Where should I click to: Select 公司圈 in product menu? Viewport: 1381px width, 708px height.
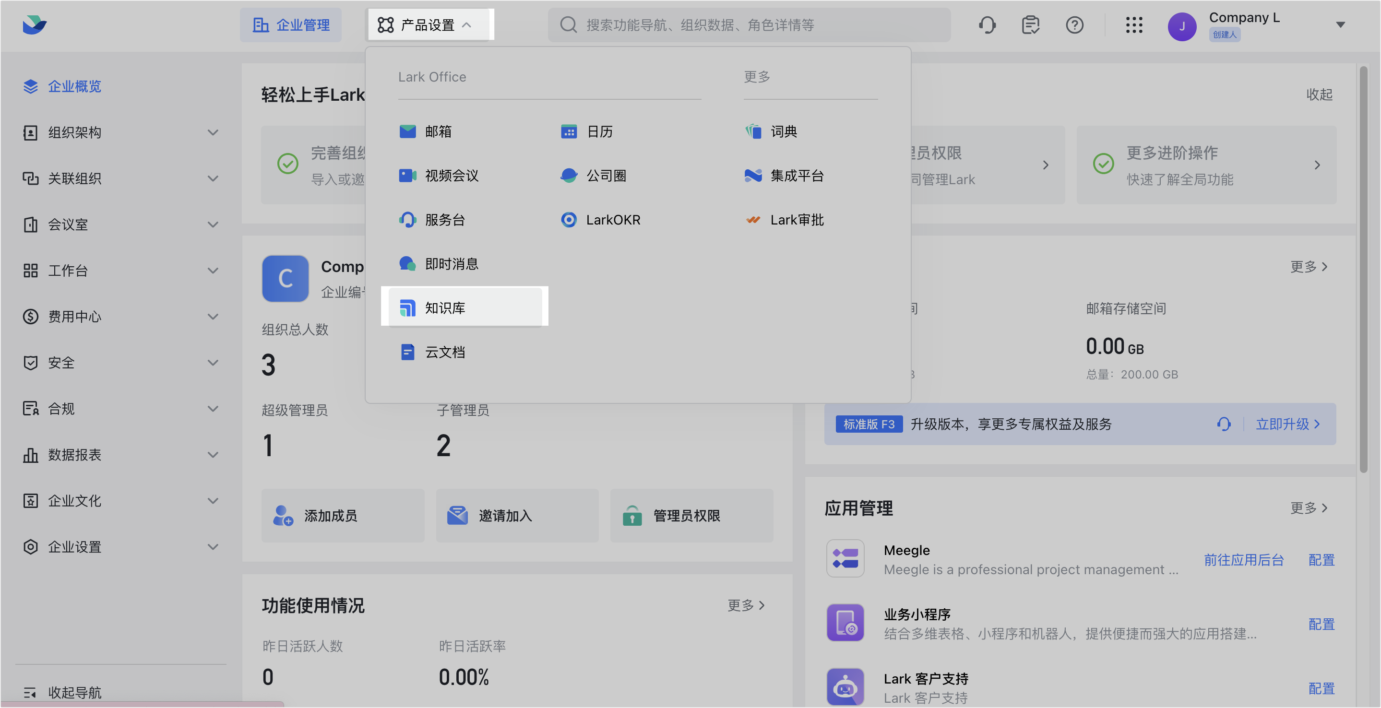(x=593, y=175)
